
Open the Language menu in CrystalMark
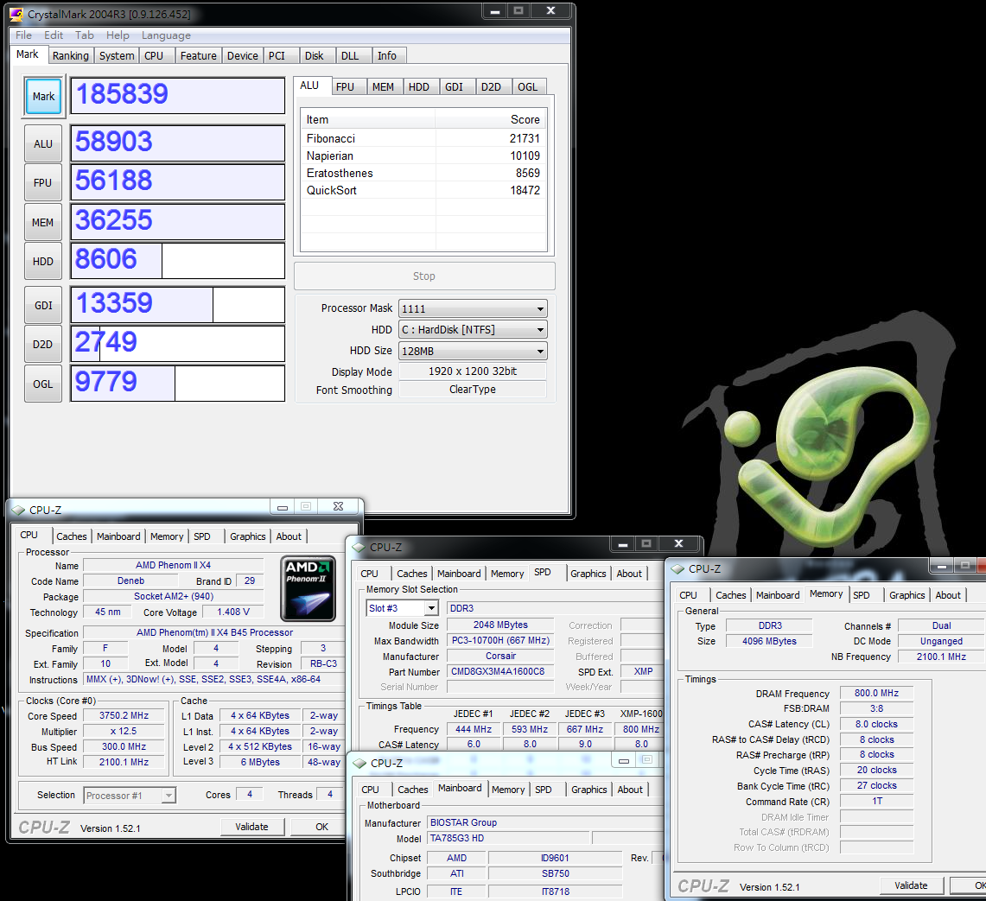click(x=166, y=35)
